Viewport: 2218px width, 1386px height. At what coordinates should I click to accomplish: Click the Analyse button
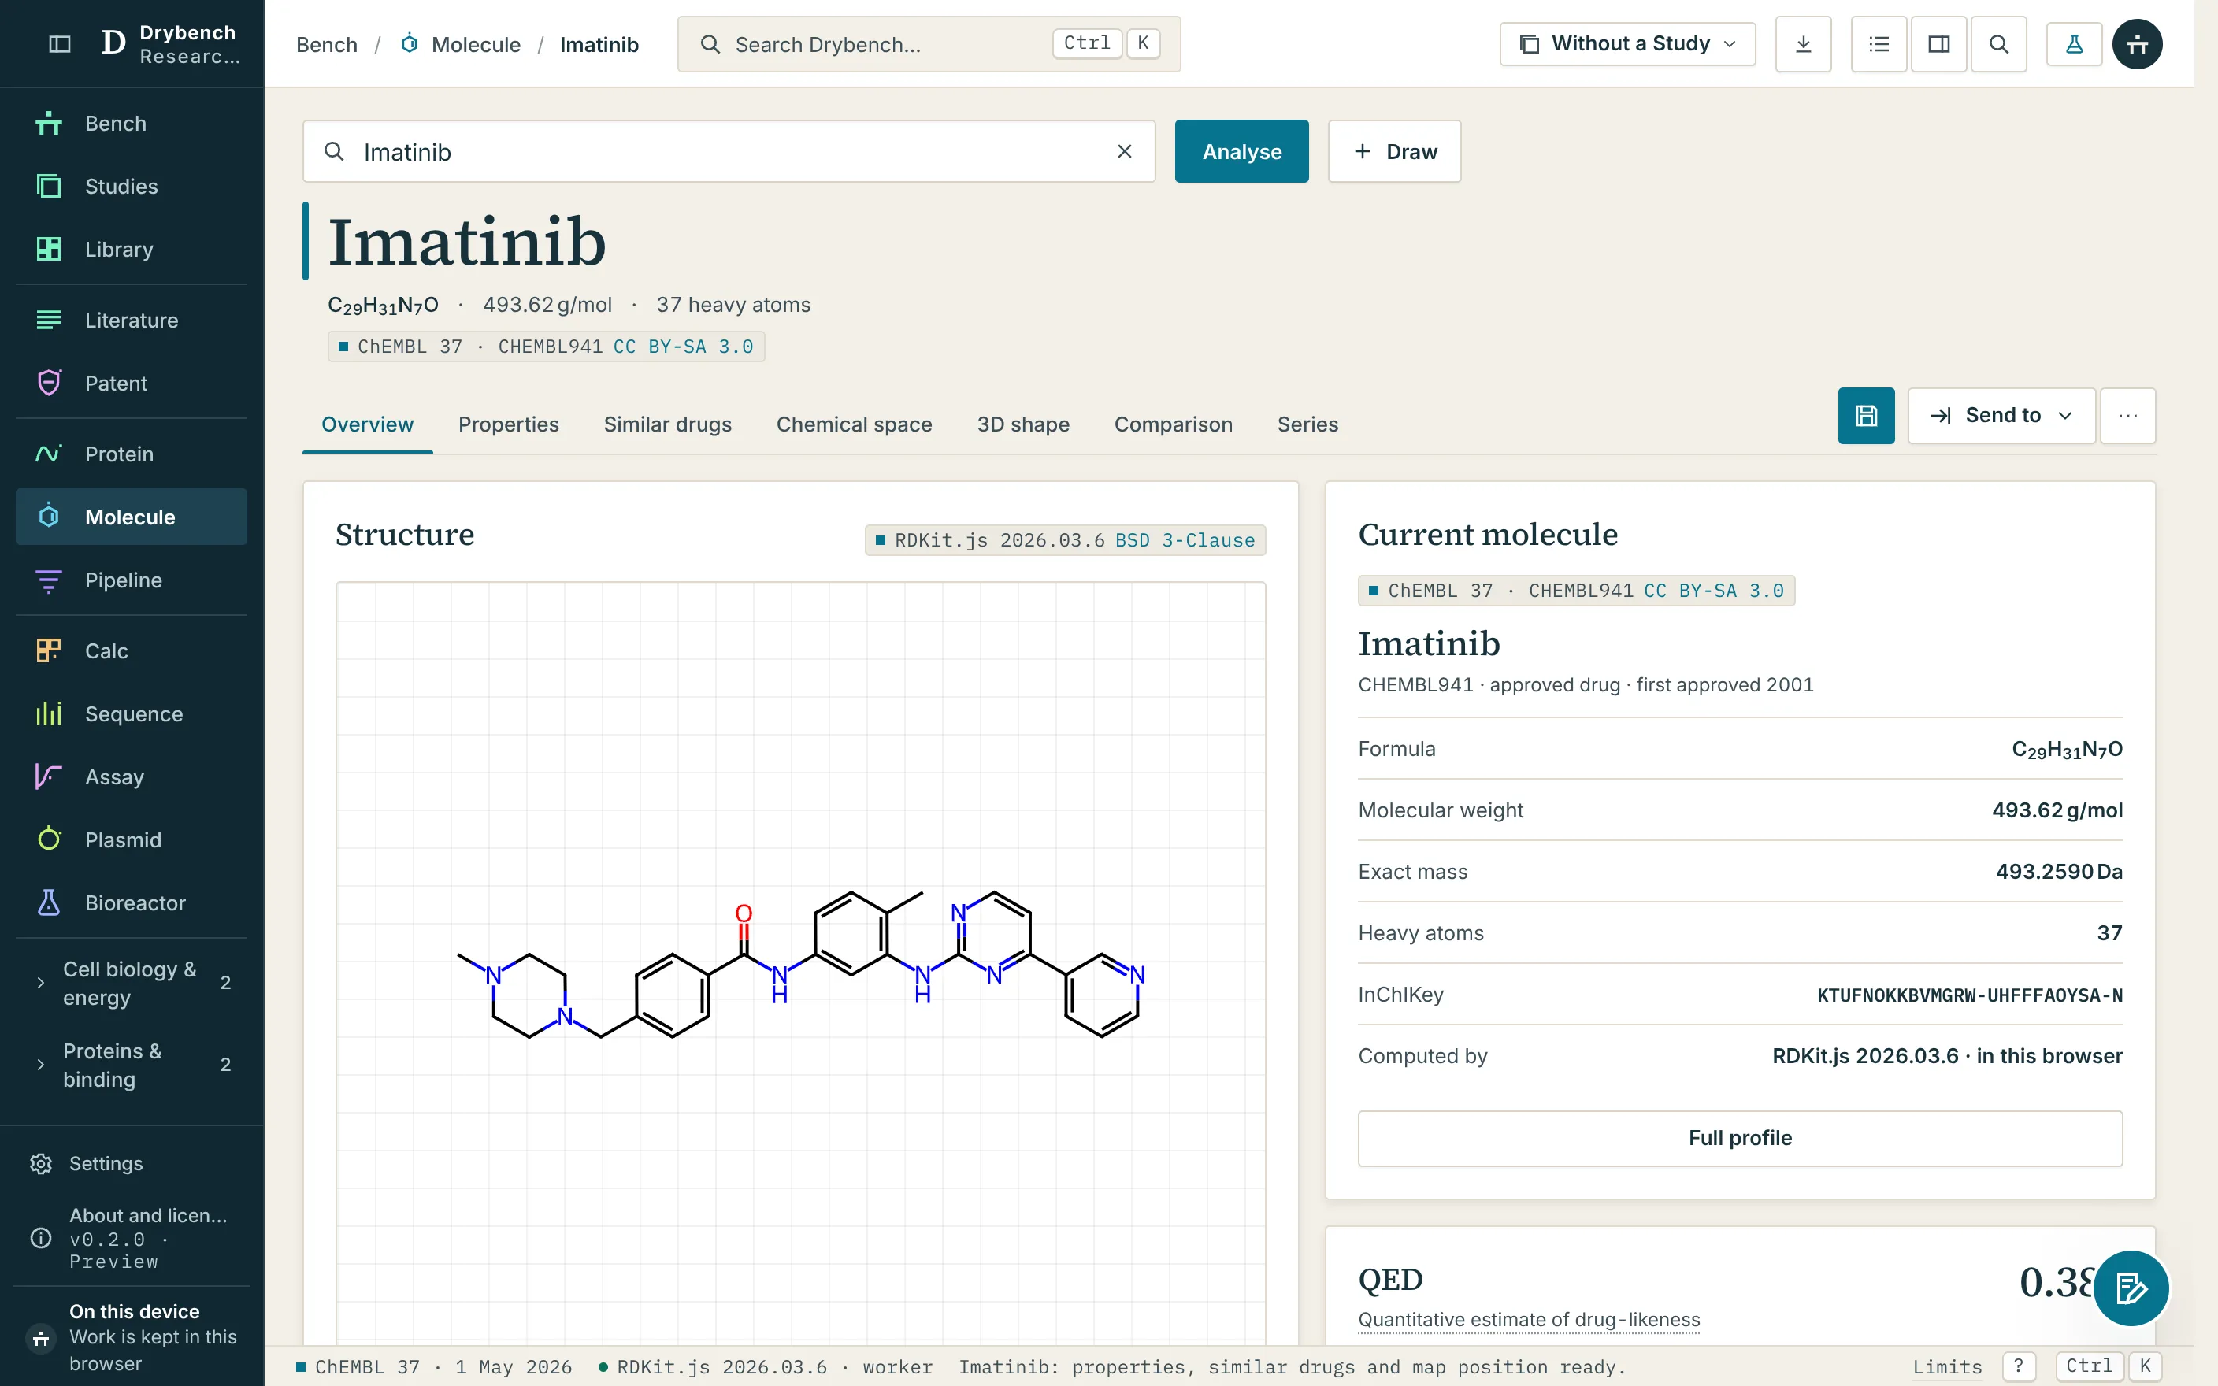pos(1242,151)
